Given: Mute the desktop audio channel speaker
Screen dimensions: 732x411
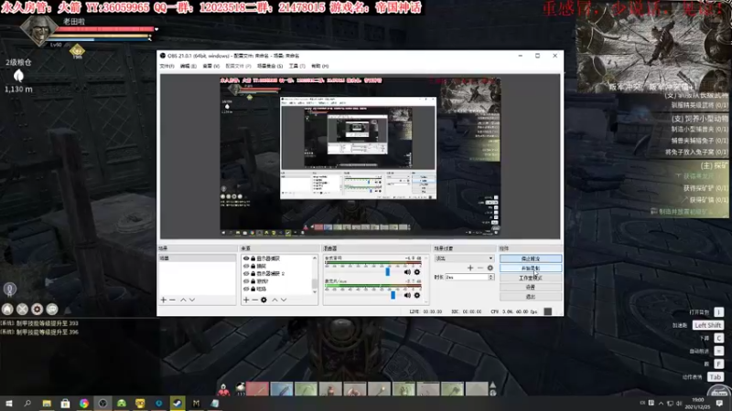Looking at the screenshot, I should (x=407, y=271).
